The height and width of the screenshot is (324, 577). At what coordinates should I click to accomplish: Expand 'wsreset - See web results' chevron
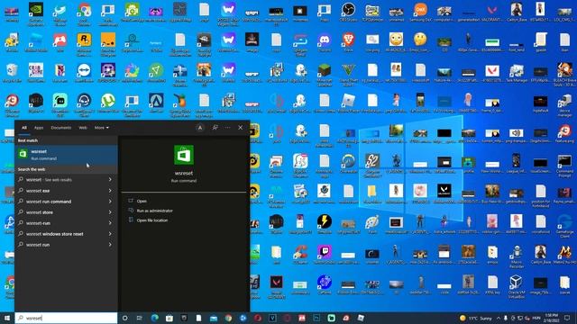pyautogui.click(x=110, y=180)
